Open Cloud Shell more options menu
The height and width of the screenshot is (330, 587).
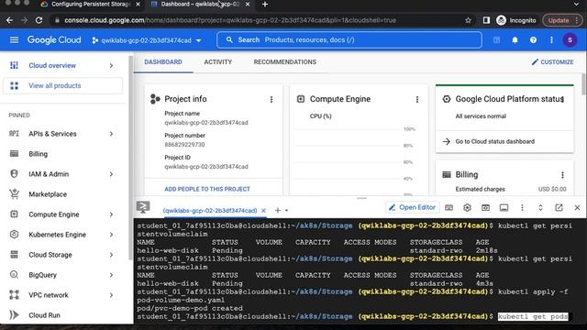(x=522, y=207)
